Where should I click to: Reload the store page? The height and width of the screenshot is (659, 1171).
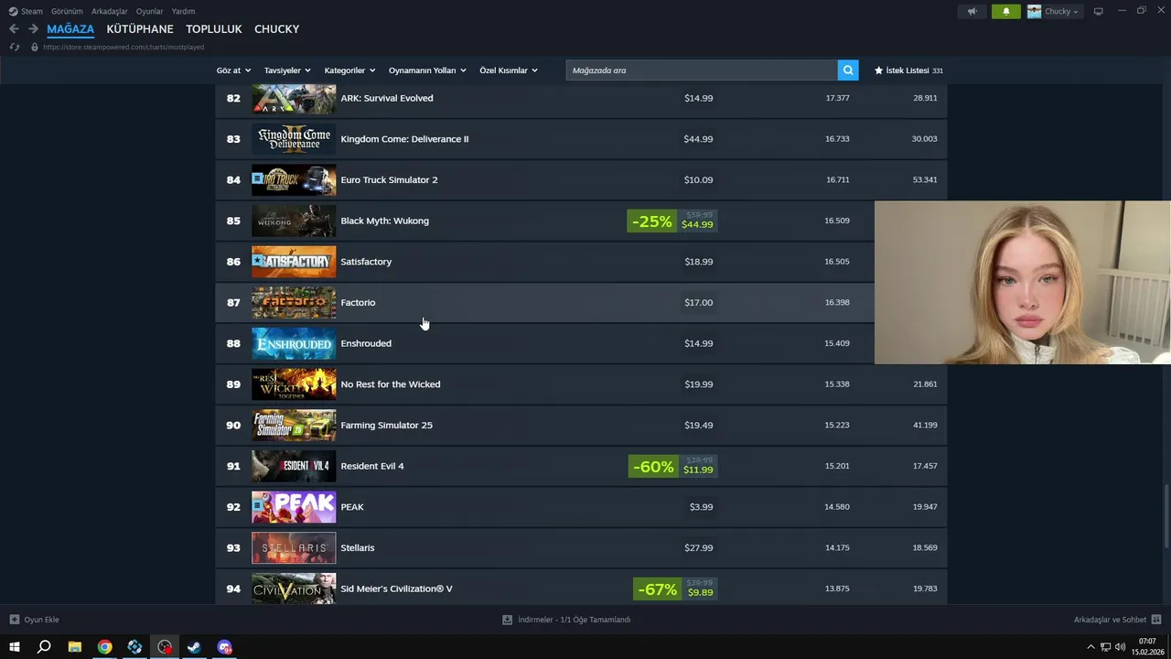click(14, 47)
